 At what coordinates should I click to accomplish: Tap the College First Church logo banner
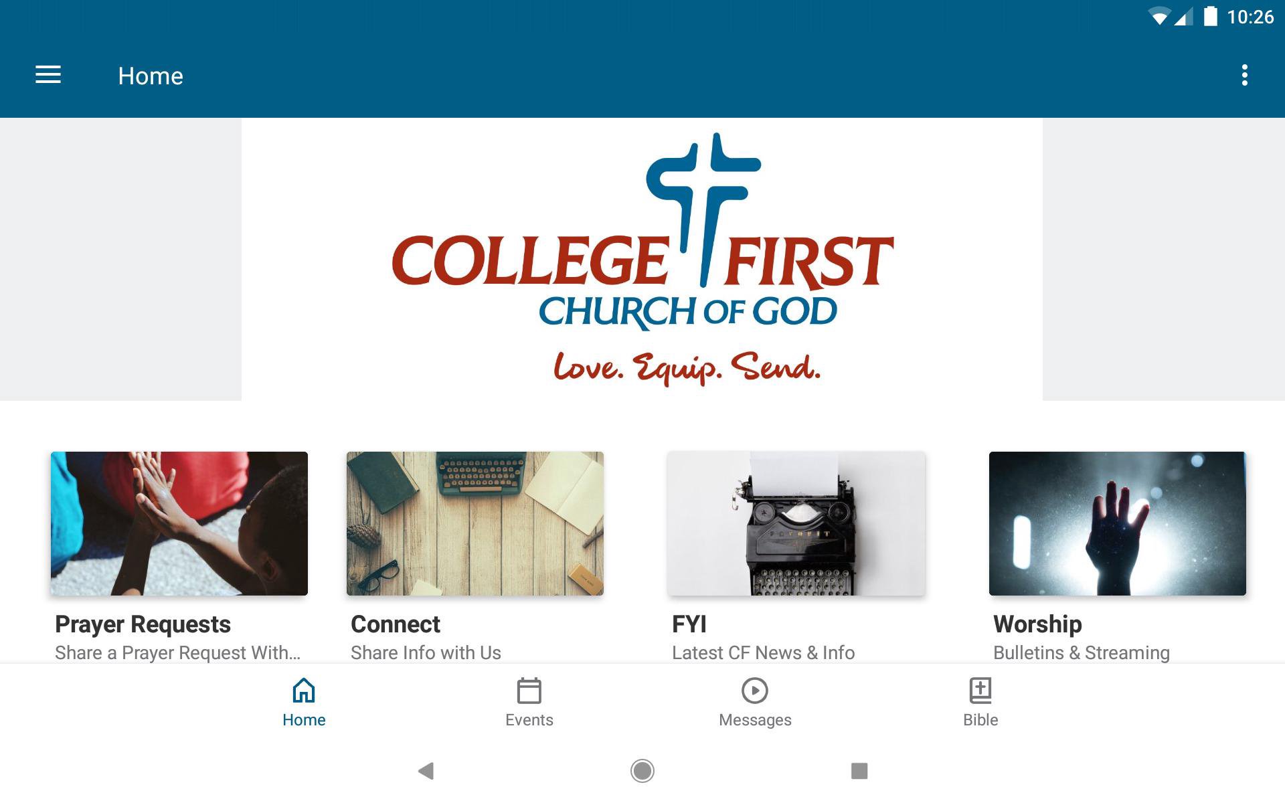[642, 260]
